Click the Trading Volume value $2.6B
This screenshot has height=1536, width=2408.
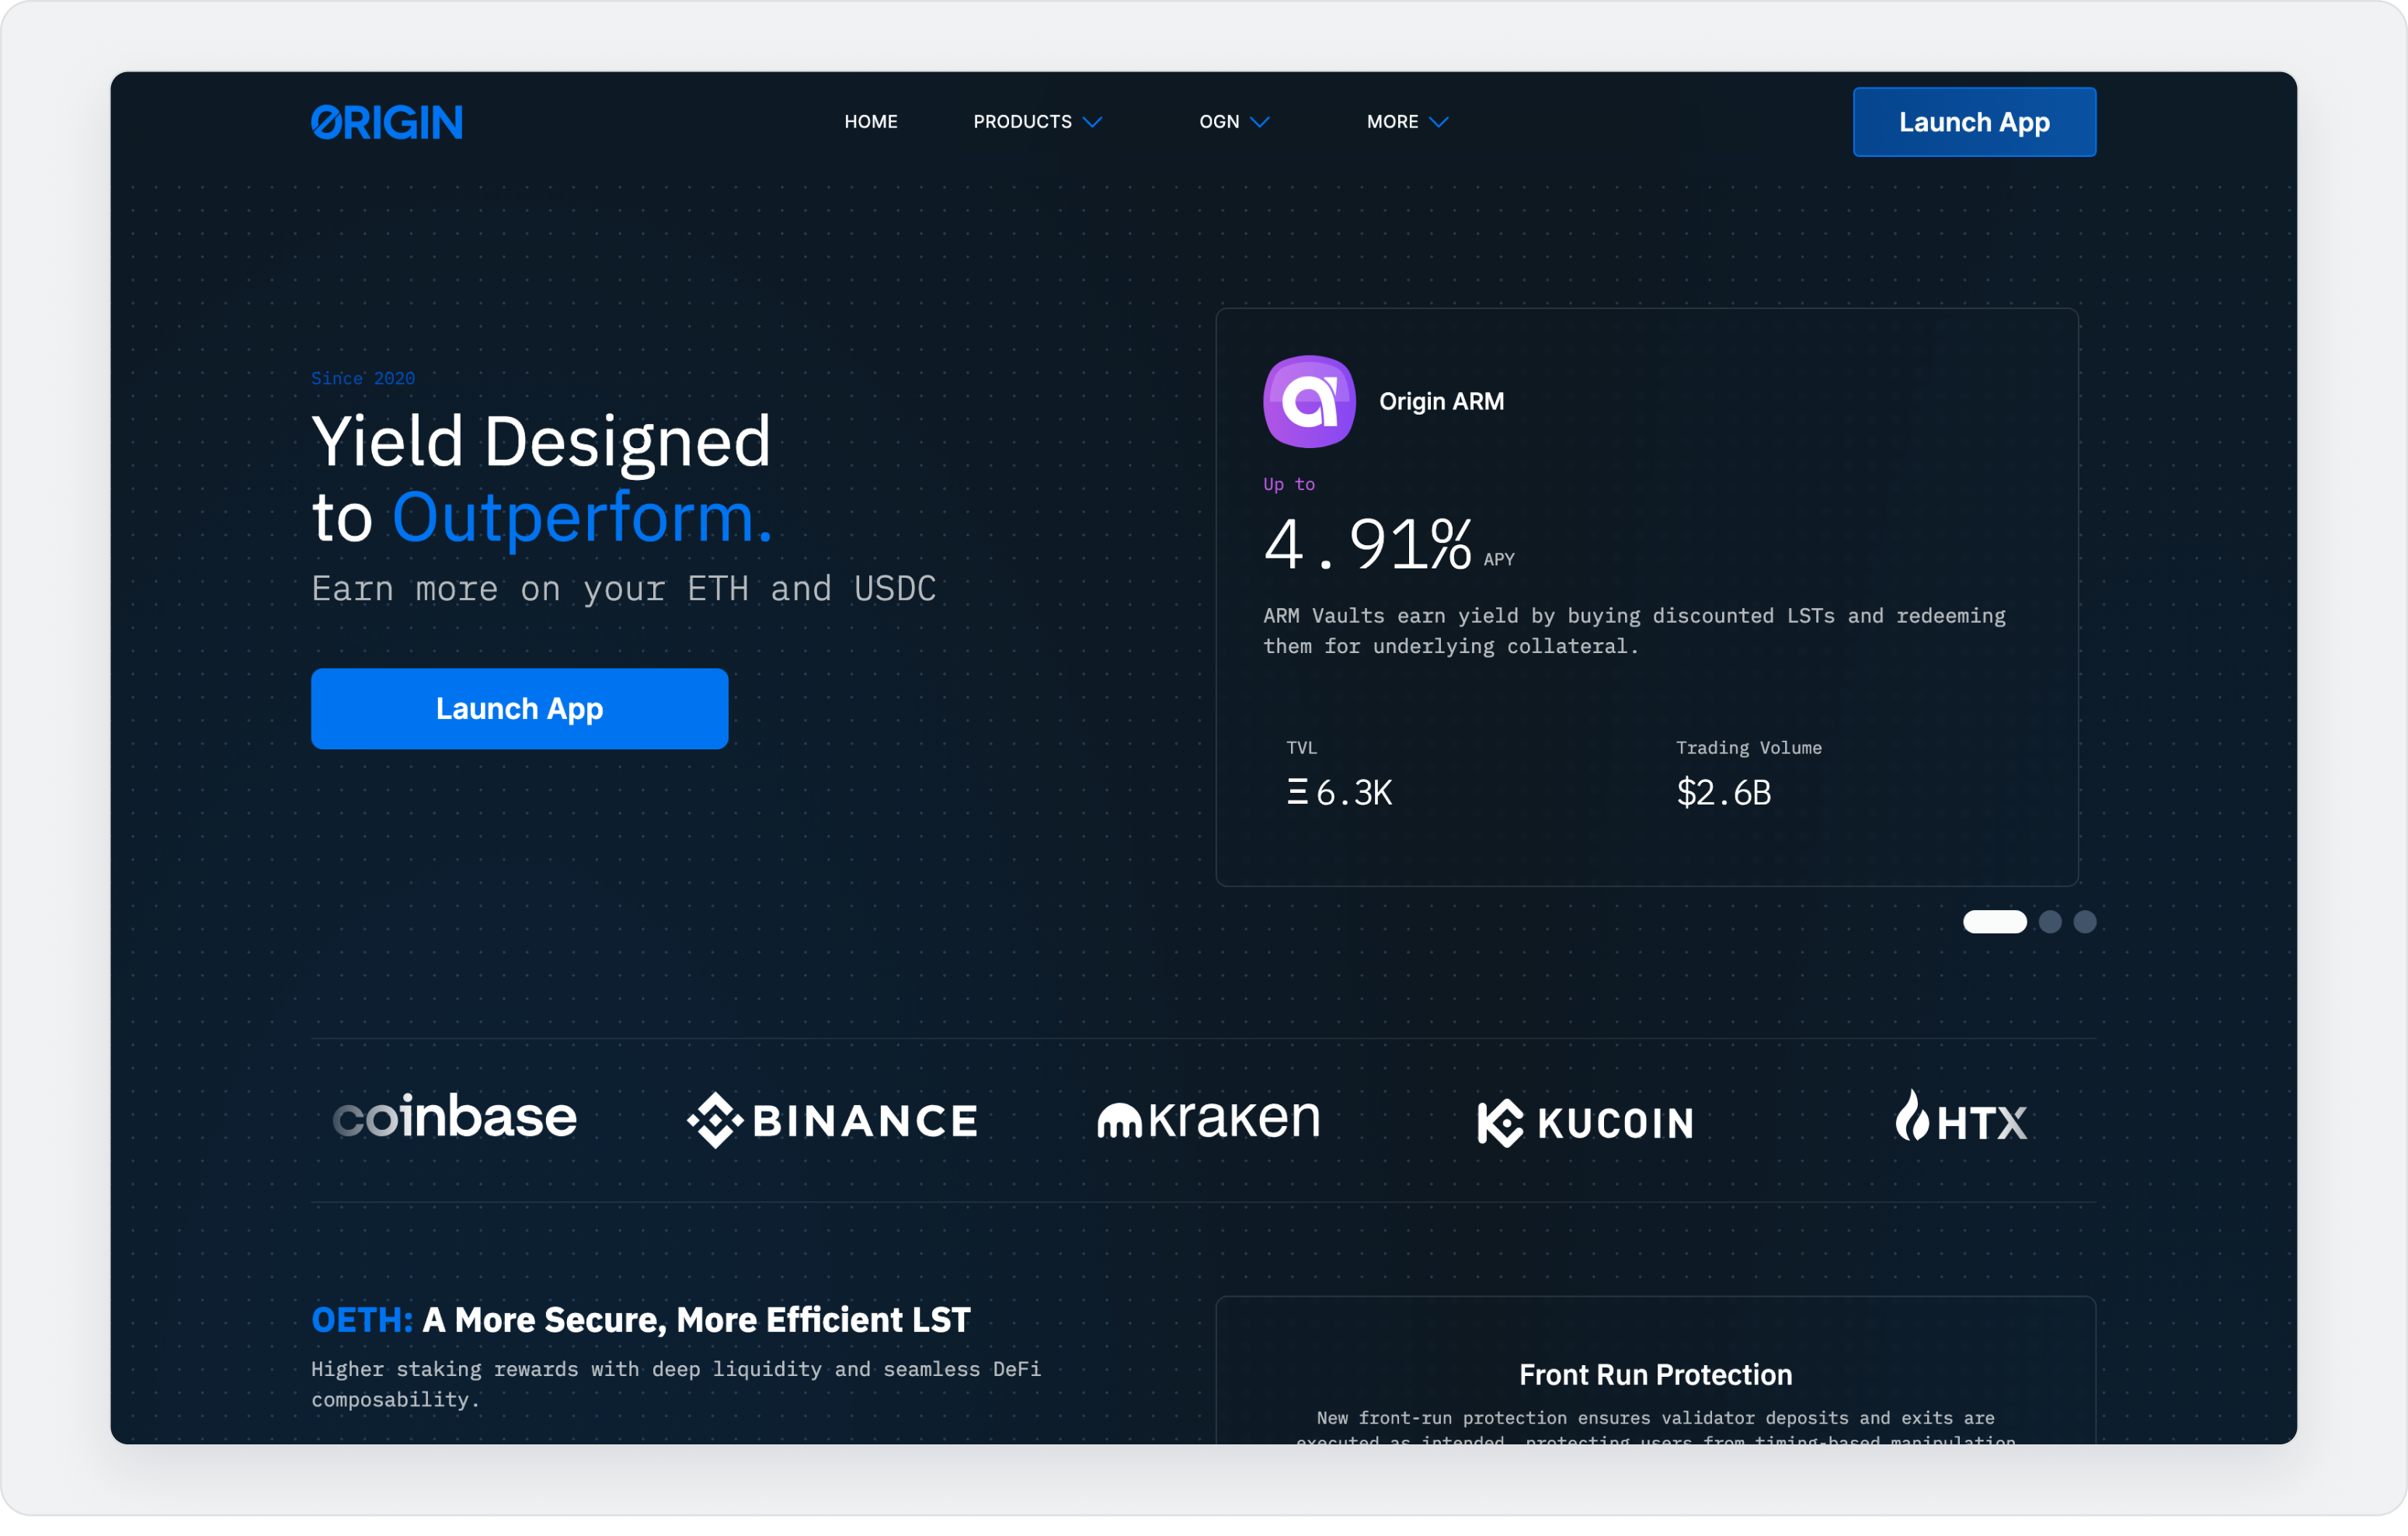pyautogui.click(x=1724, y=792)
